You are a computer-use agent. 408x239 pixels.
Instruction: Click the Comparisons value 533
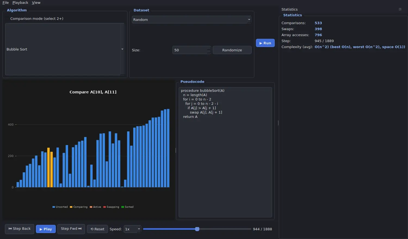[318, 23]
